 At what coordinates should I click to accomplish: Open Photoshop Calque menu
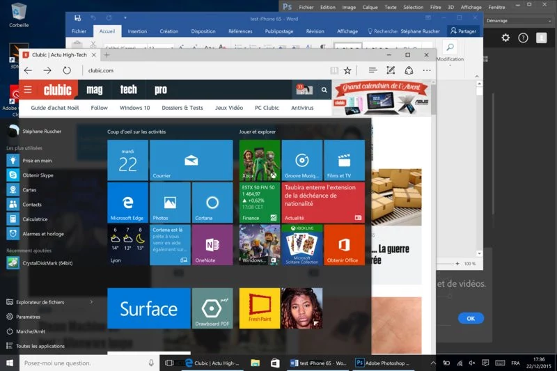pos(370,7)
